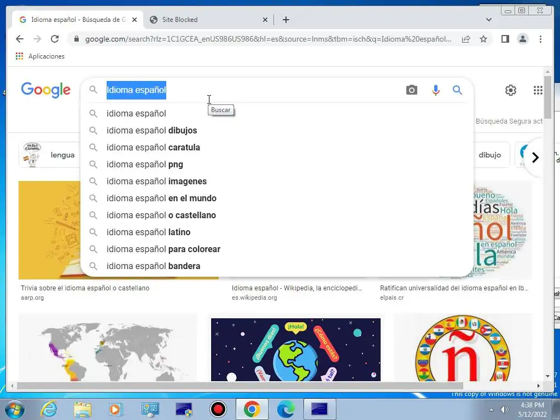This screenshot has height=420, width=560.
Task: Reload the current page
Action: (55, 39)
